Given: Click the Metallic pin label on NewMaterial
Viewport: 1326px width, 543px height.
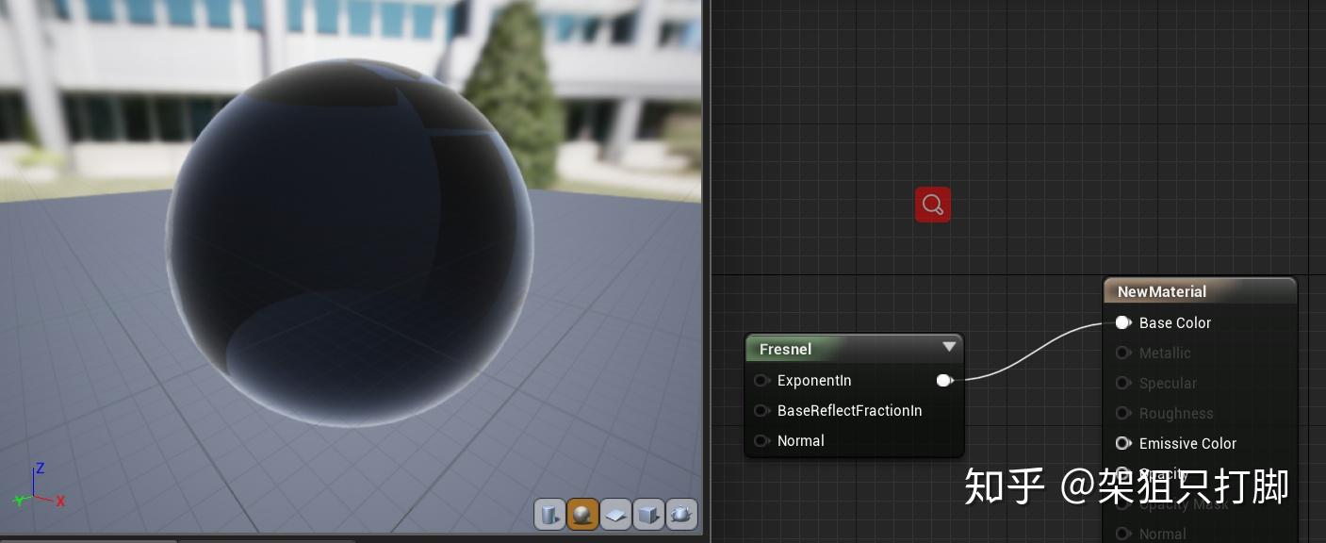Looking at the screenshot, I should coord(1165,353).
